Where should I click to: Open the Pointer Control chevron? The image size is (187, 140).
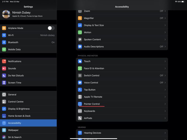click(165, 104)
